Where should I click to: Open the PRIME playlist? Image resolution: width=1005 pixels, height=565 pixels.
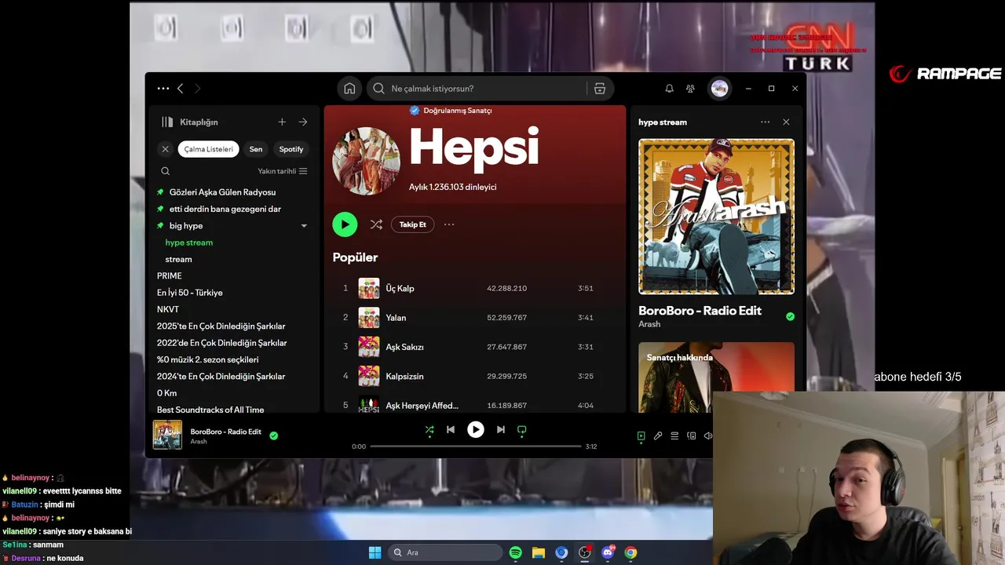[x=170, y=276]
